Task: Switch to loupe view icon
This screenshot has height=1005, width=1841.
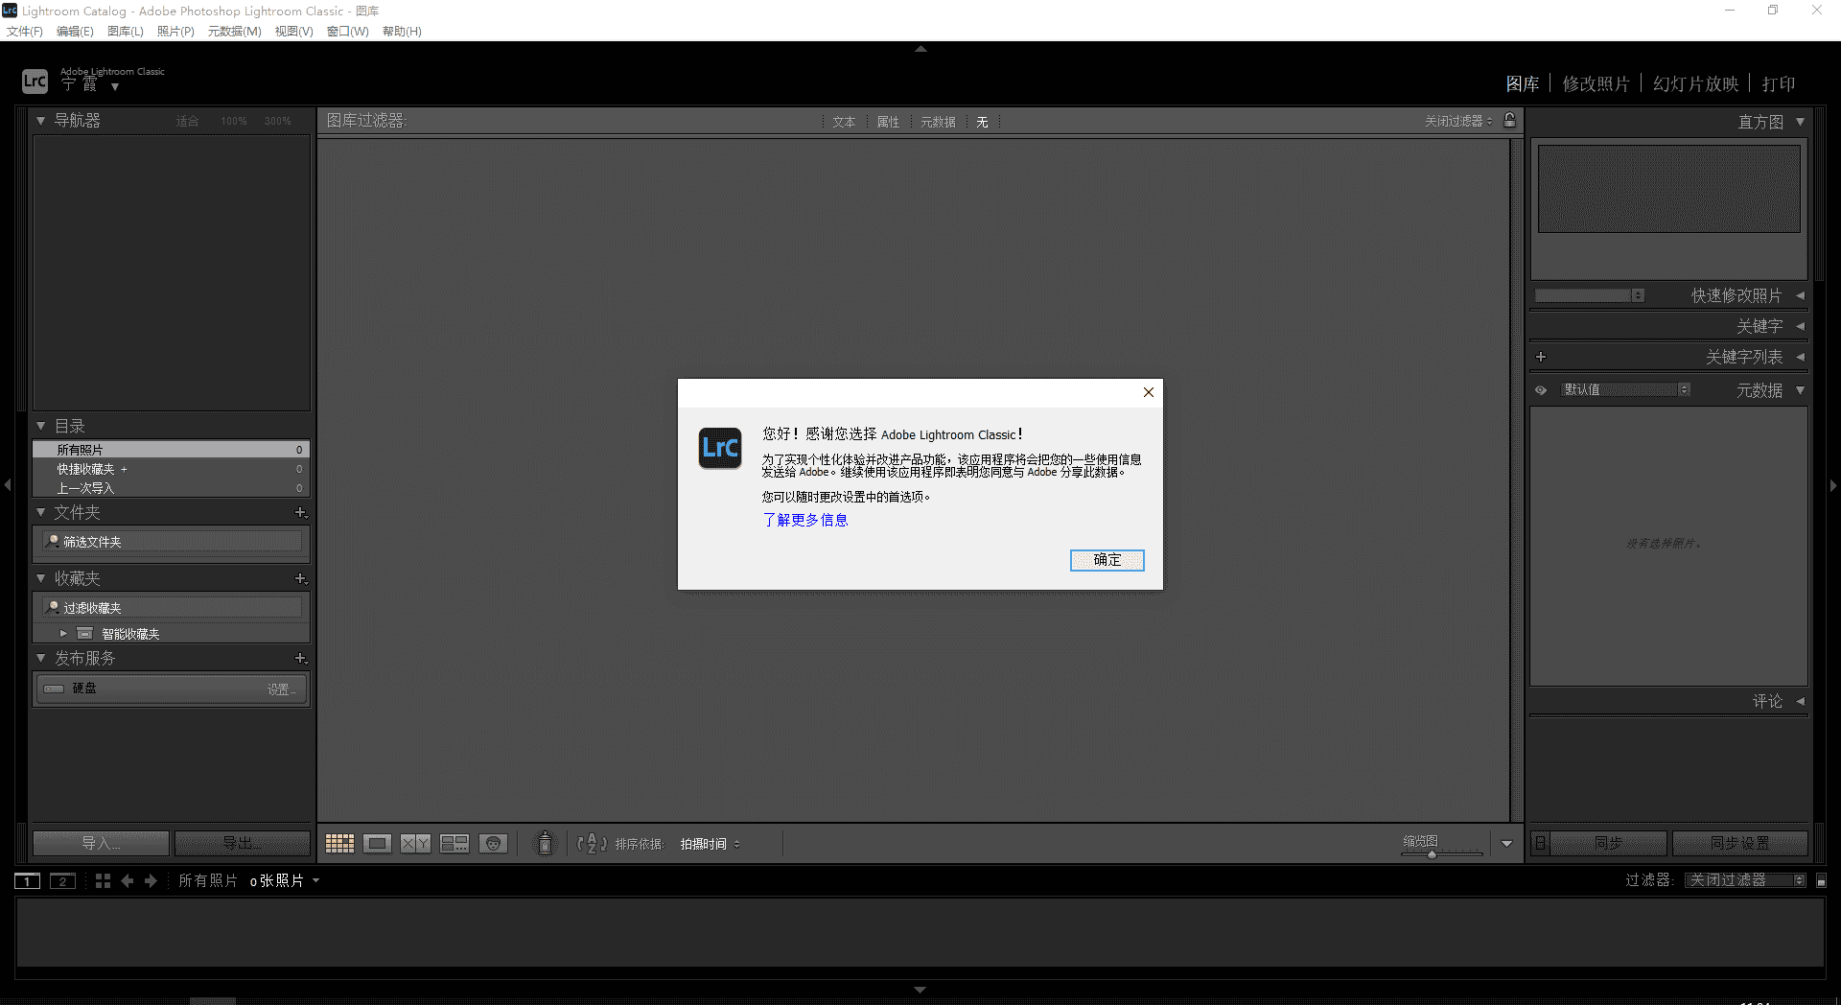Action: click(377, 844)
